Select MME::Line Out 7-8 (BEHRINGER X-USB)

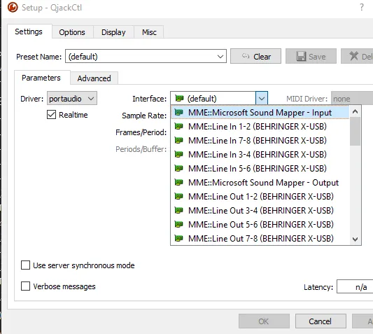click(x=260, y=238)
